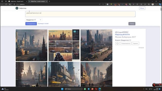Open the Меню button
The height and width of the screenshot is (91, 162).
(142, 8)
